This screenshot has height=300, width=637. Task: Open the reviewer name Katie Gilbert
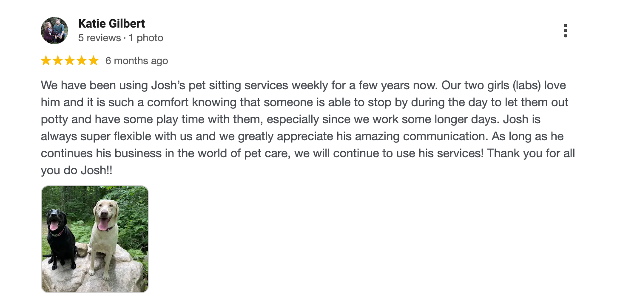[112, 24]
